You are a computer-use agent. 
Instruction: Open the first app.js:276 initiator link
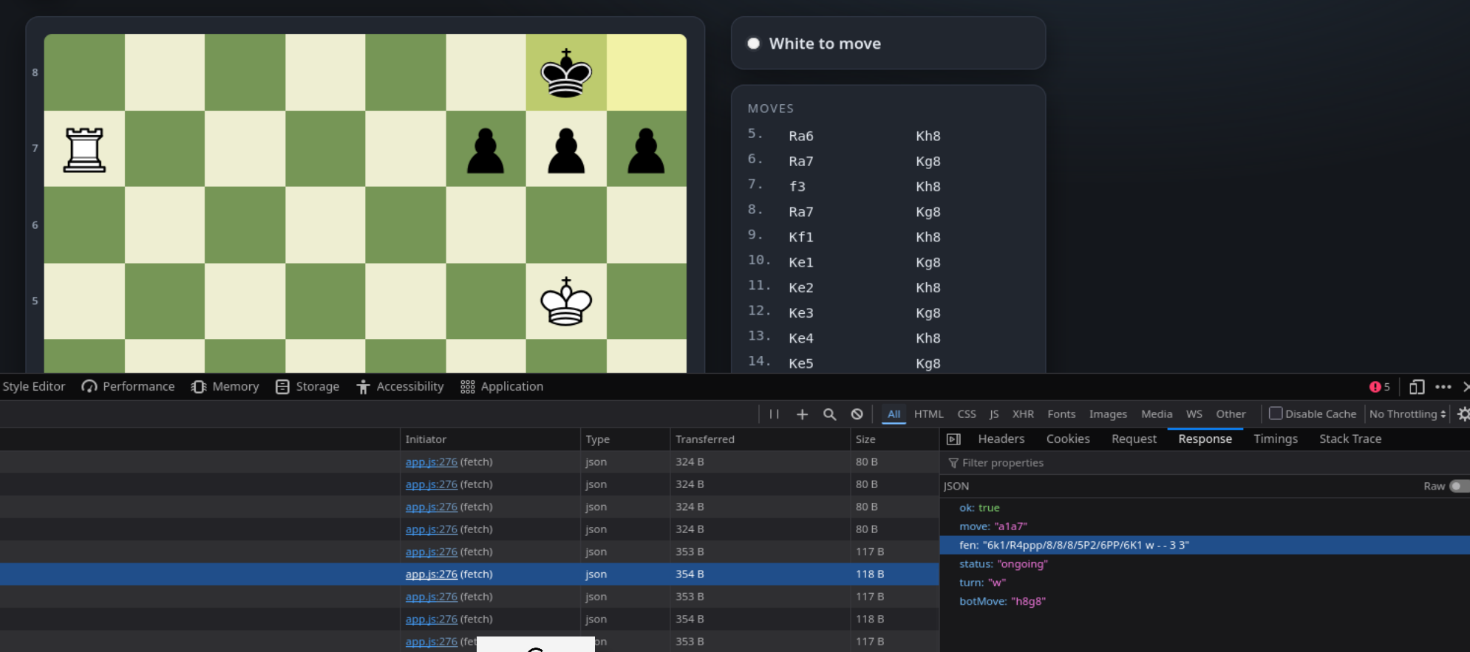431,461
